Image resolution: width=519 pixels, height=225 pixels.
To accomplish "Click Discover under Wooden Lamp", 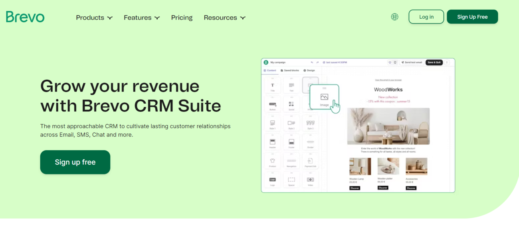I will click(355, 188).
